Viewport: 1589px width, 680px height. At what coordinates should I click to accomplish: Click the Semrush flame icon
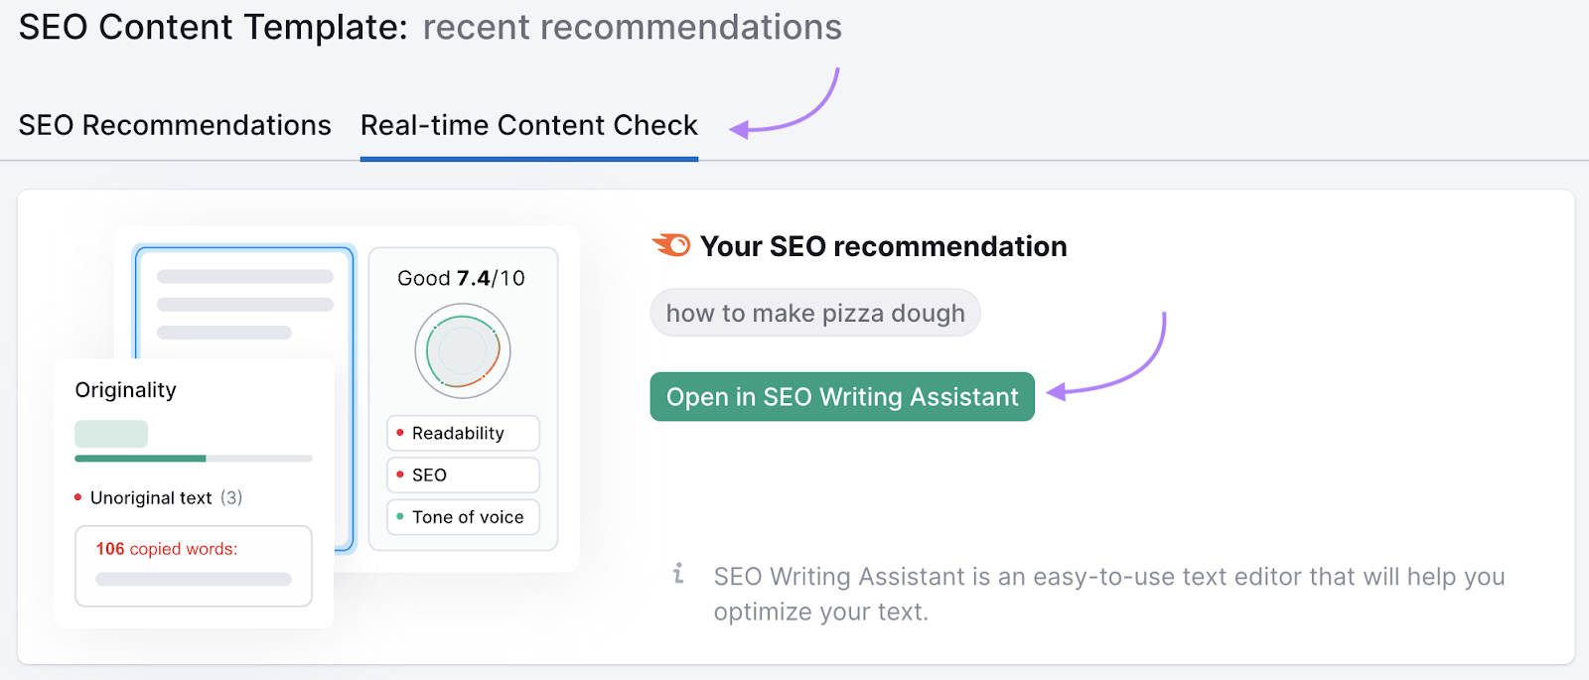(671, 244)
